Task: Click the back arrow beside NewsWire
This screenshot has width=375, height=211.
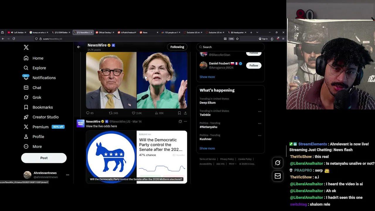Action: click(x=79, y=47)
